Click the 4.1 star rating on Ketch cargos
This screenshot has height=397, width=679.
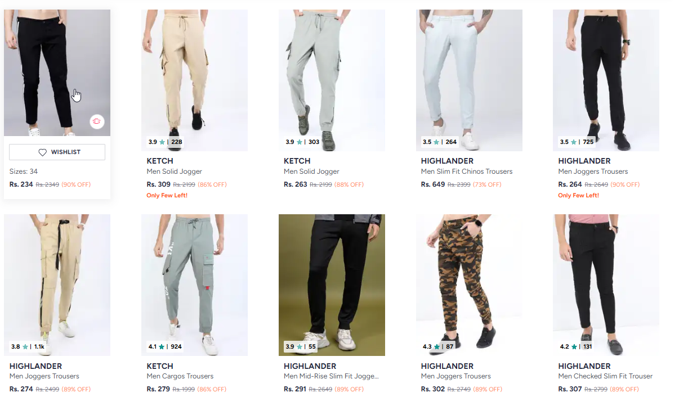click(165, 347)
